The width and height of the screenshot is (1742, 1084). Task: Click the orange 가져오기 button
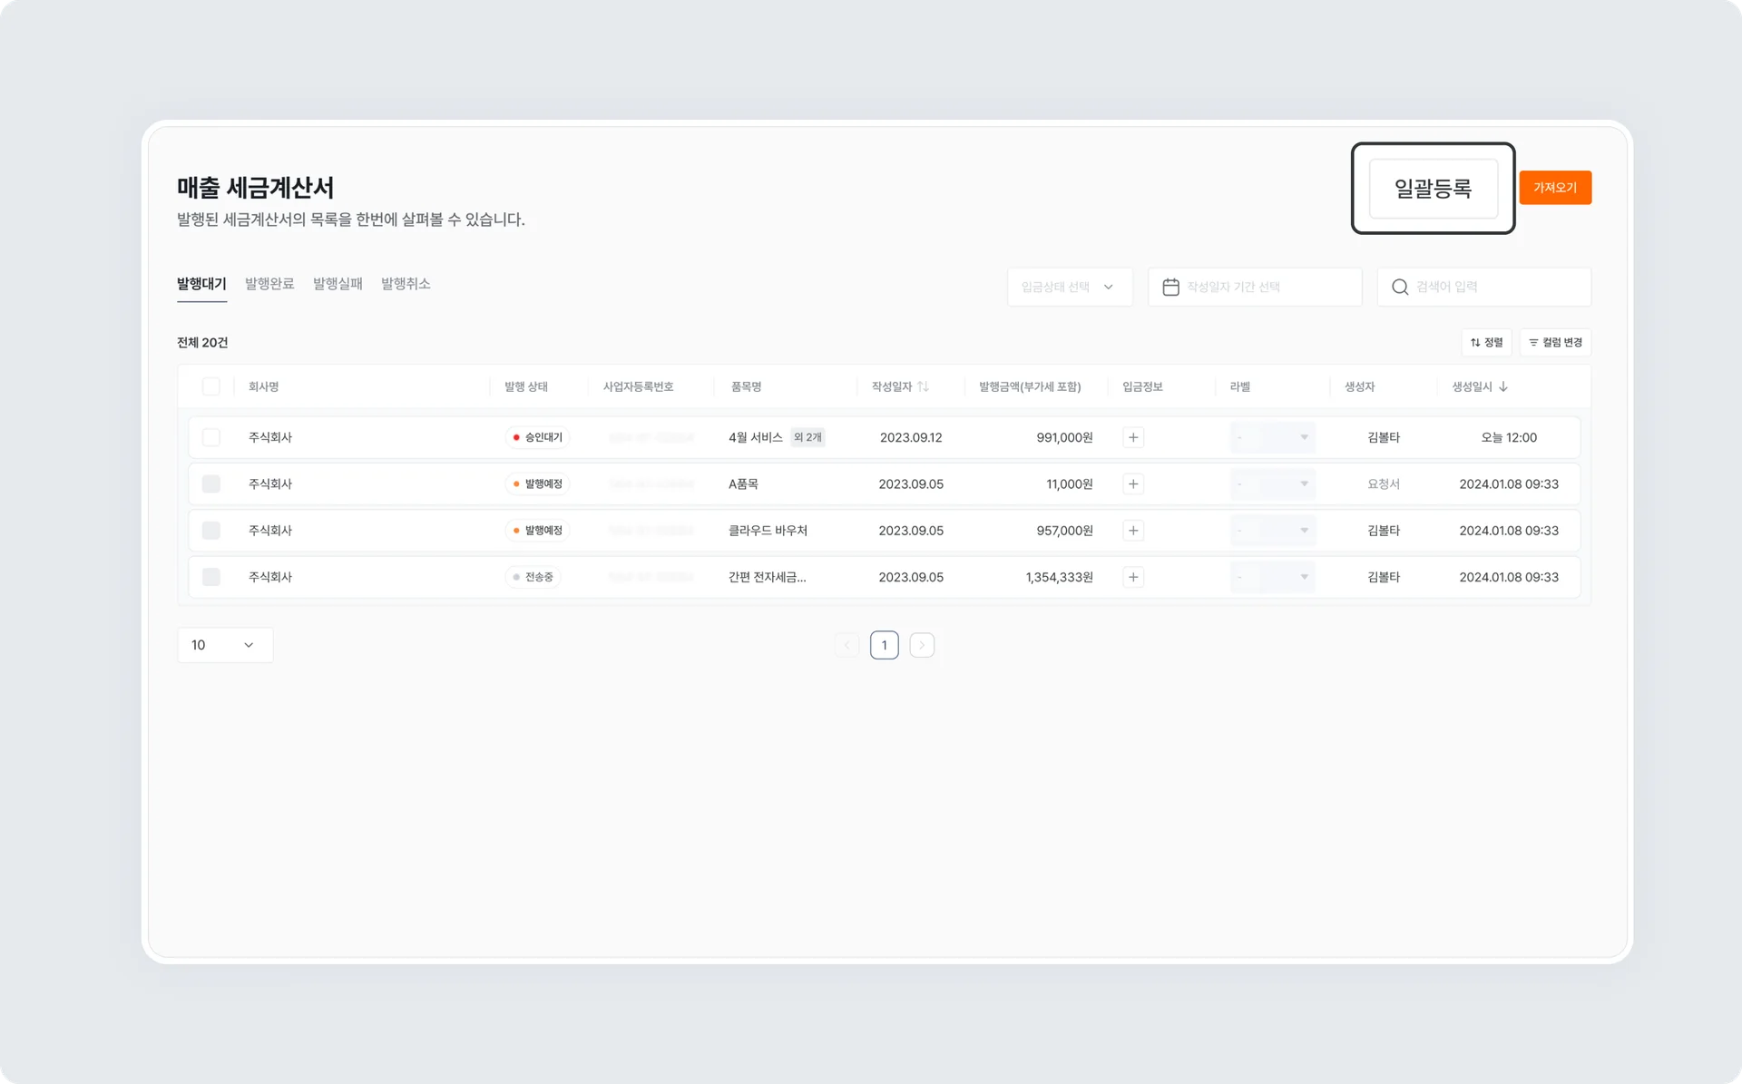1554,188
